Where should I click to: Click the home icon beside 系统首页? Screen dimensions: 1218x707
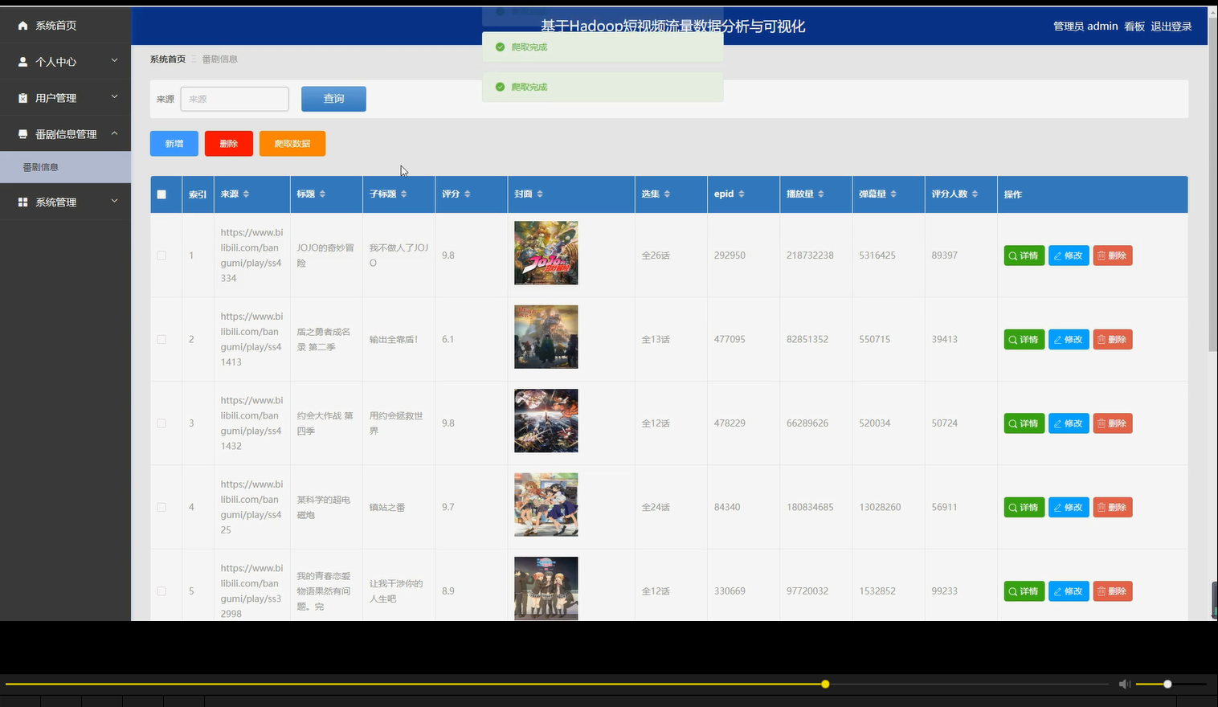[x=22, y=26]
